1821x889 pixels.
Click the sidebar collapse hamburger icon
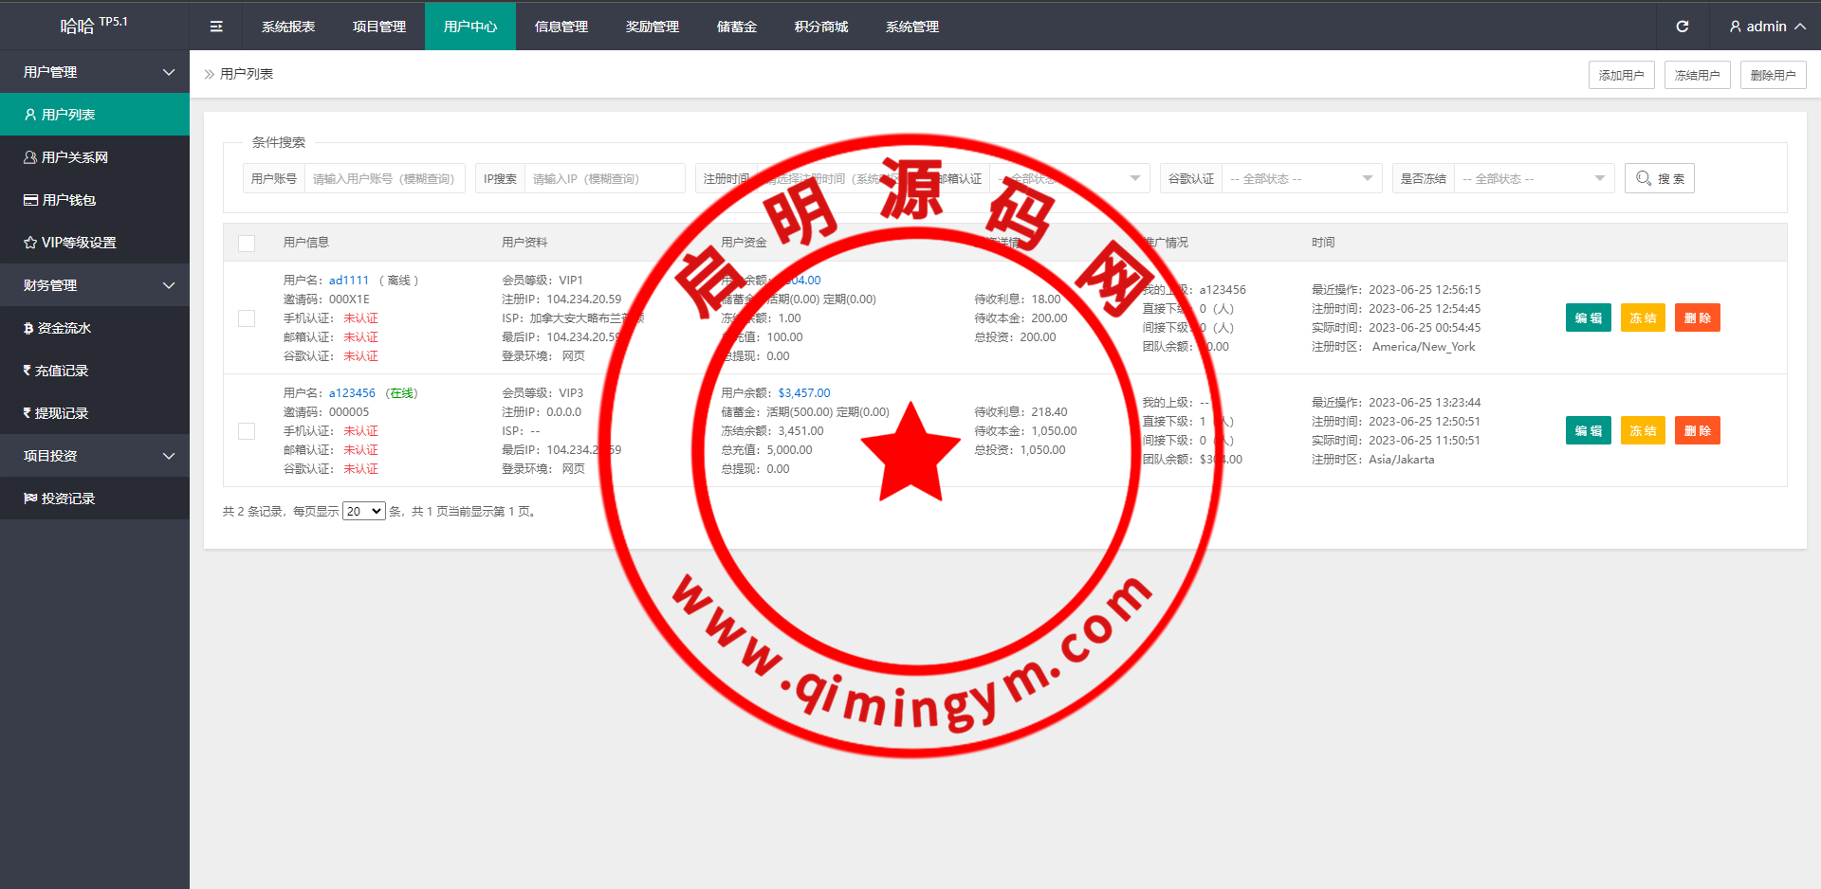pos(216,27)
